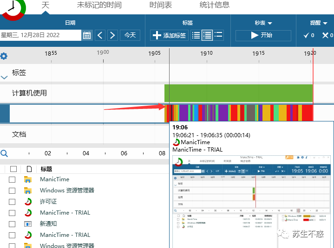Open the 秒表 dropdown arrow
Image resolution: width=334 pixels, height=248 pixels.
pyautogui.click(x=270, y=23)
